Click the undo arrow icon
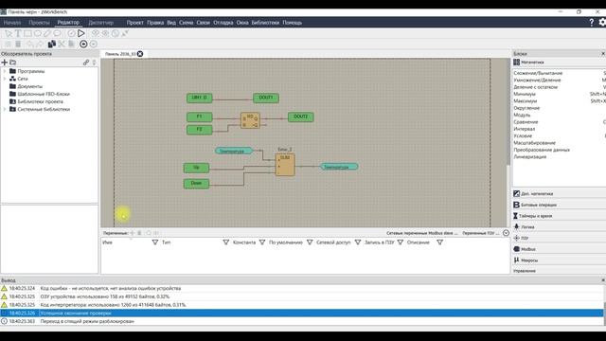The height and width of the screenshot is (341, 606). [30, 45]
